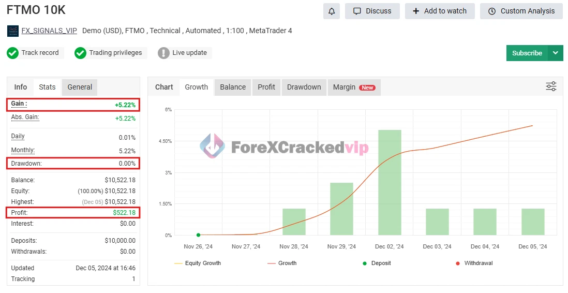Toggle the Withdrawal legend marker
This screenshot has height=293, width=568.
pyautogui.click(x=474, y=263)
